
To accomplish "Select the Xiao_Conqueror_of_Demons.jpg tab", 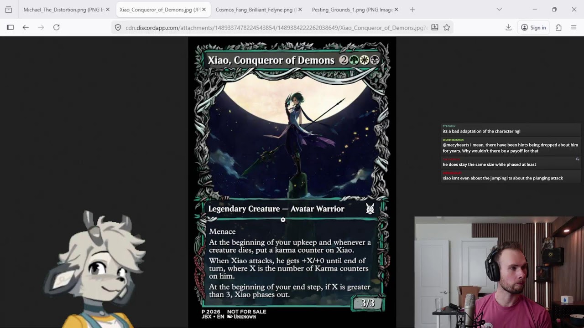I will [163, 10].
